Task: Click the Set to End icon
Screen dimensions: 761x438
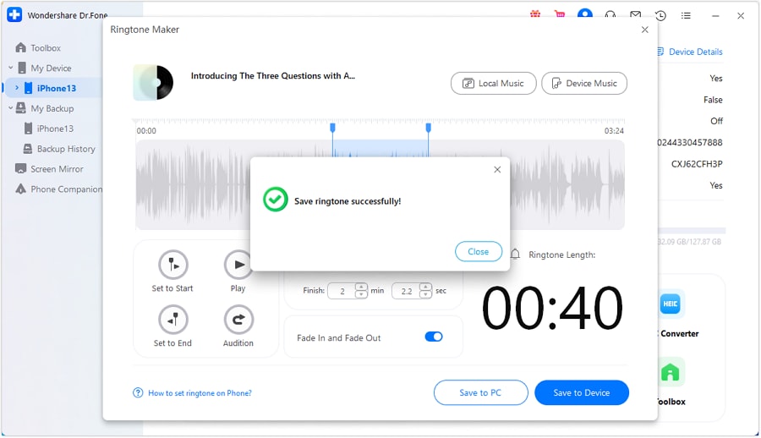Action: tap(172, 320)
